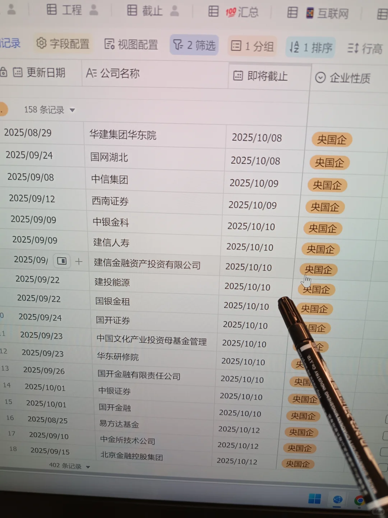Click the grid icon beside 互联网
The height and width of the screenshot is (518, 388).
[x=292, y=13]
